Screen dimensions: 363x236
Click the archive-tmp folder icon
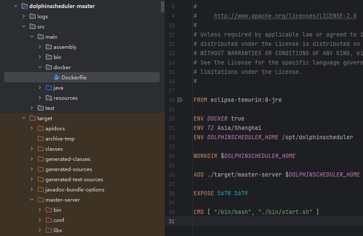[x=41, y=139]
